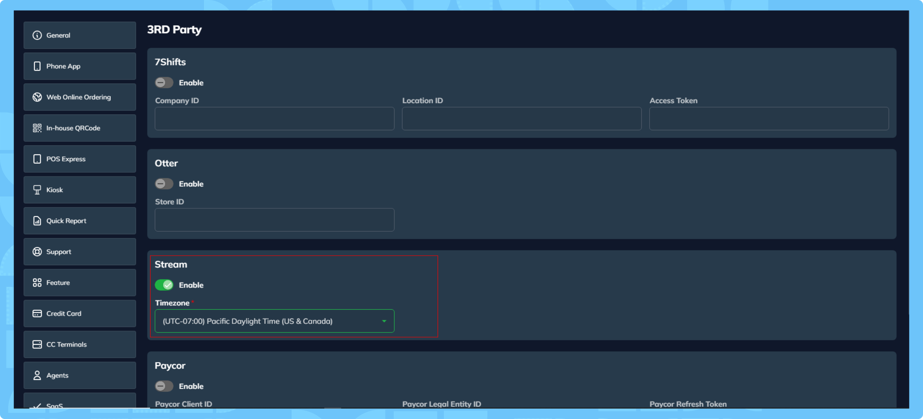Enable the 7Shifts integration toggle
Viewport: 923px width, 419px height.
[x=164, y=83]
